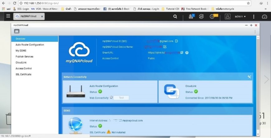Image resolution: width=271 pixels, height=138 pixels.
Task: Open CloudLink in sidebar
Action: (x=21, y=62)
